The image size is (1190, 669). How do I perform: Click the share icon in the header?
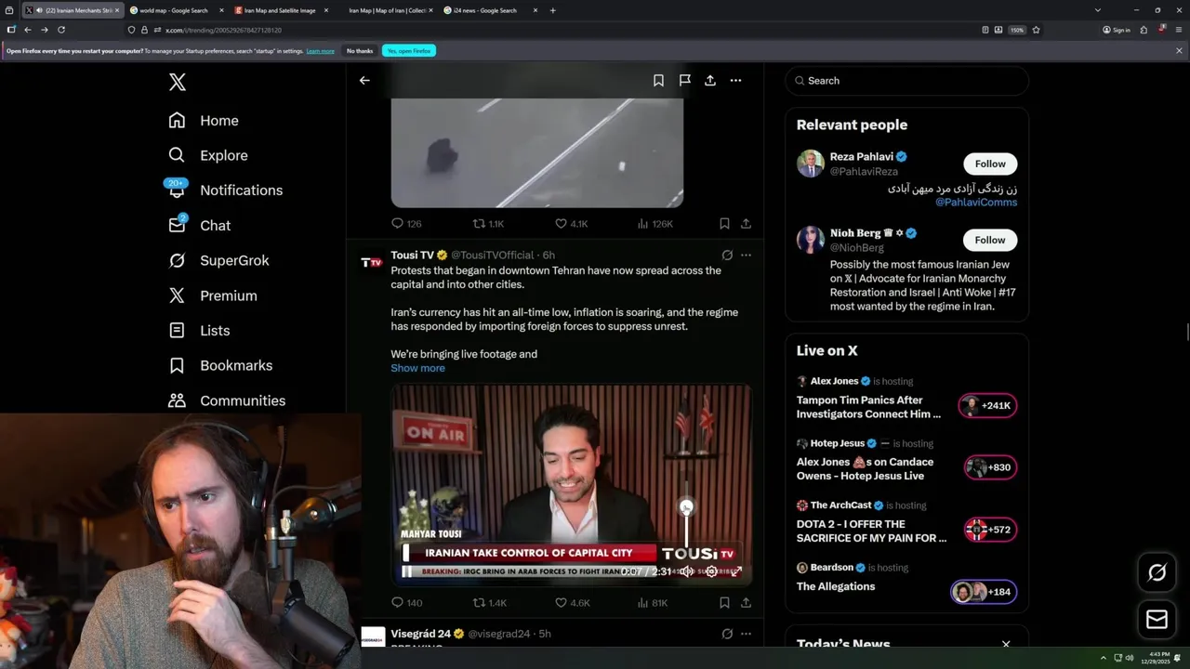pos(710,81)
